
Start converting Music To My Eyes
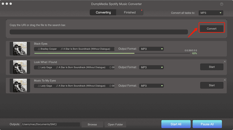coord(212,85)
